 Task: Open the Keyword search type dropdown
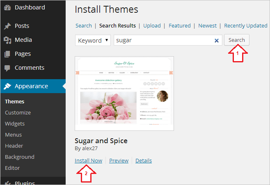coord(93,41)
